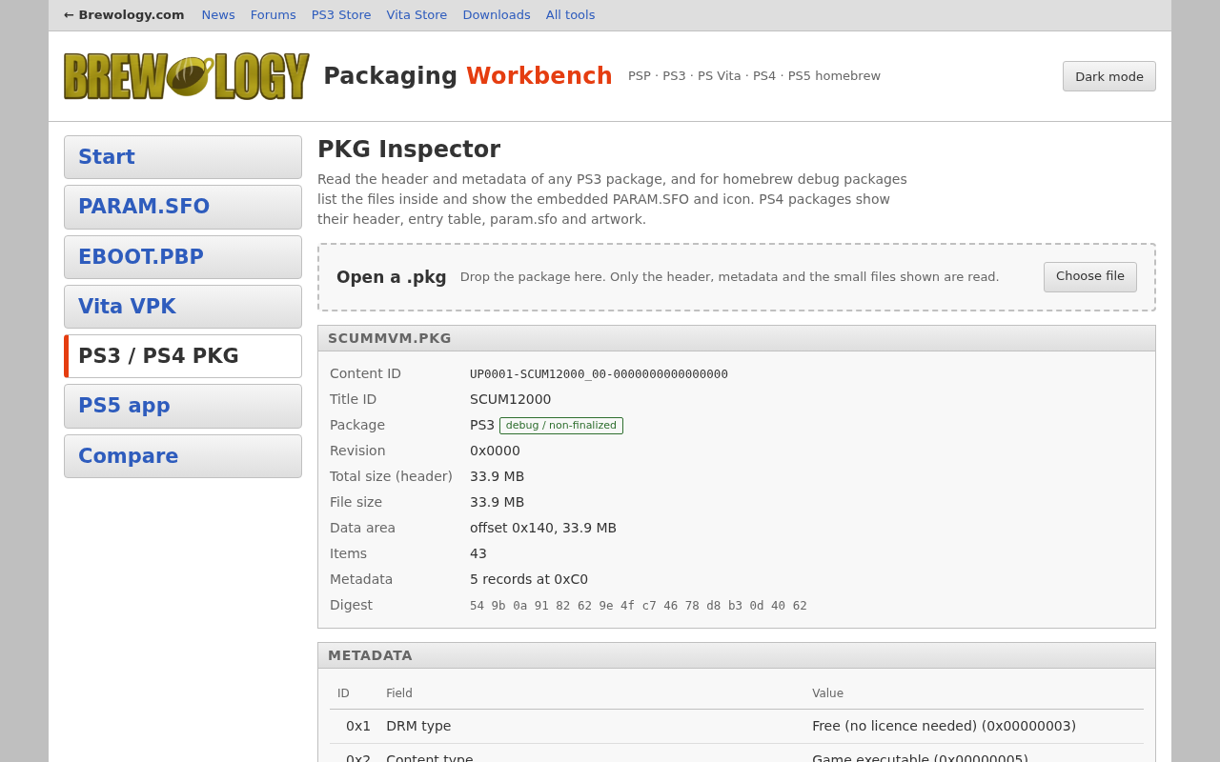
Task: Click the Revision value 0x0000
Action: [495, 451]
